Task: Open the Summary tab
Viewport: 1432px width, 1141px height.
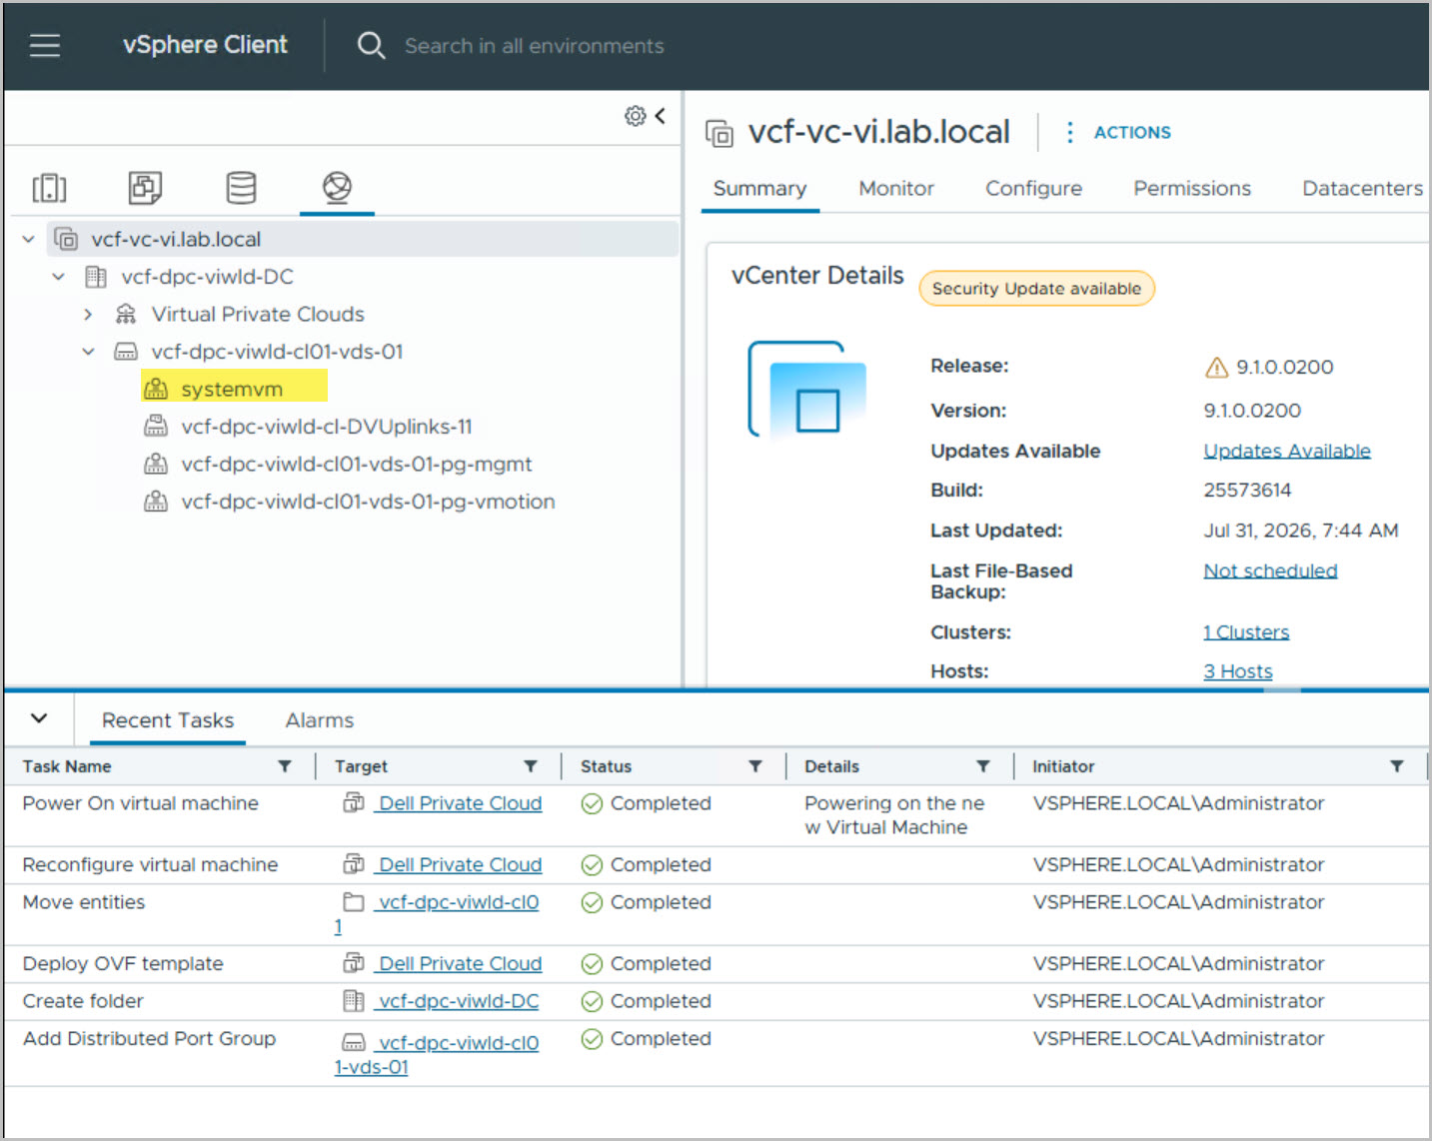Action: coord(759,189)
